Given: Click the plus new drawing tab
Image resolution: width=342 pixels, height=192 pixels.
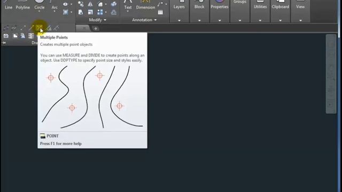Looking at the screenshot, I should click(x=96, y=28).
